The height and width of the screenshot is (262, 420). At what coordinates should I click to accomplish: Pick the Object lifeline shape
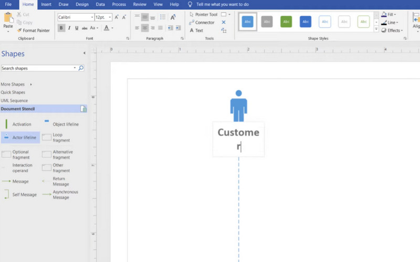[x=61, y=124]
